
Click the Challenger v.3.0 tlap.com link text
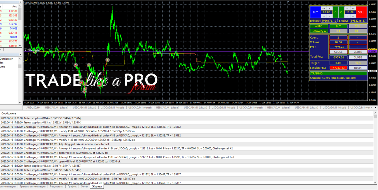pyautogui.click(x=333, y=78)
